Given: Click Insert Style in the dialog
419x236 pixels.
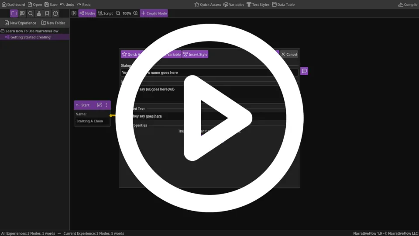Looking at the screenshot, I should coord(195,54).
